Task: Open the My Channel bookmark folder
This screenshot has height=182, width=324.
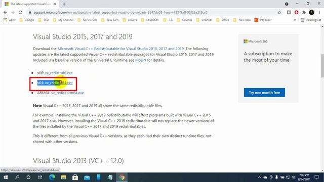Action: [63, 20]
